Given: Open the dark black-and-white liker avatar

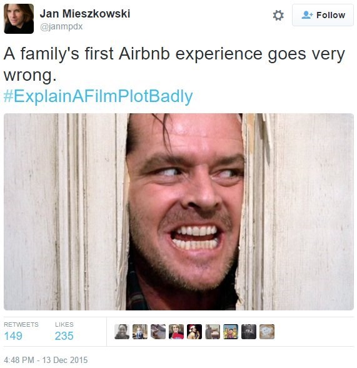Looking at the screenshot, I should point(249,332).
